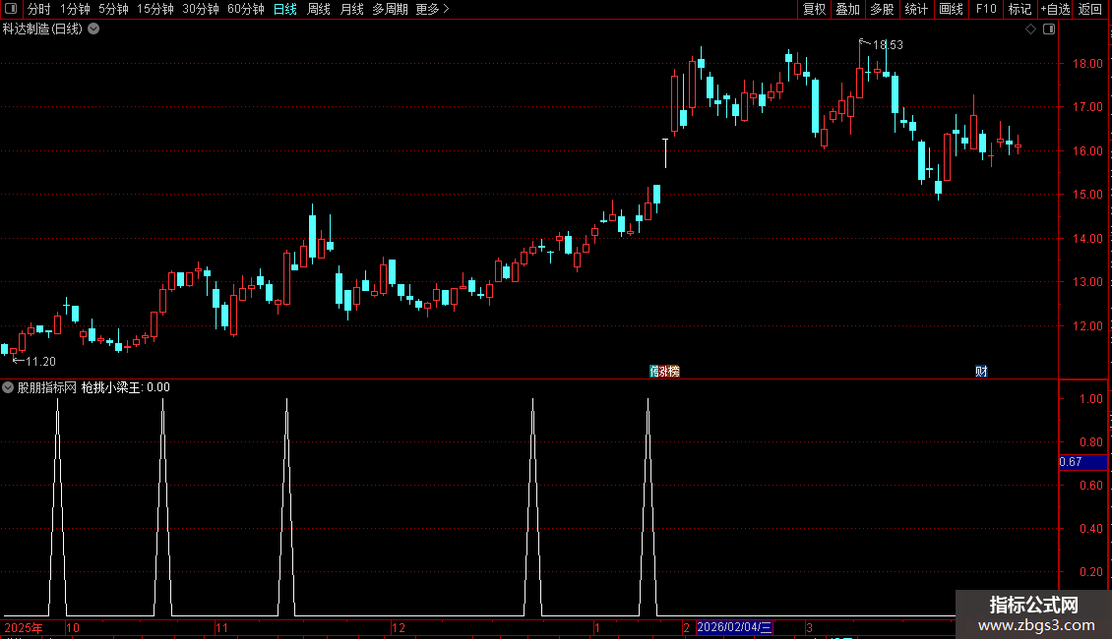Image resolution: width=1112 pixels, height=639 pixels.
Task: Click the 科达制造(日线) stock title
Action: (42, 29)
